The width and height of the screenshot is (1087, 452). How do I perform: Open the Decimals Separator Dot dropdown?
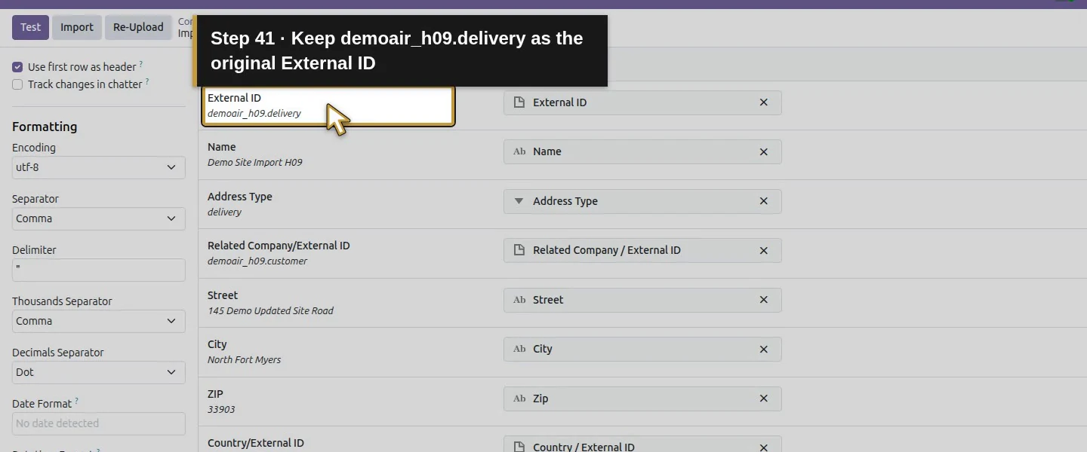coord(99,372)
